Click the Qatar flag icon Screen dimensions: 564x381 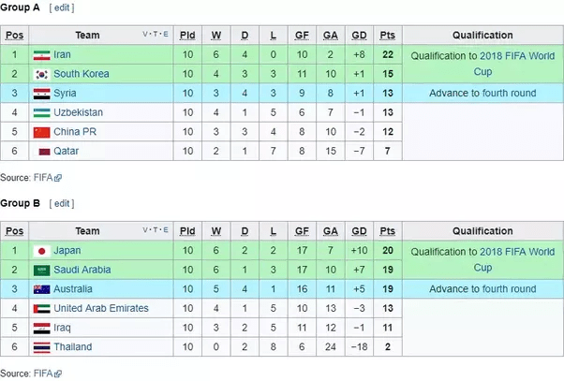point(45,152)
